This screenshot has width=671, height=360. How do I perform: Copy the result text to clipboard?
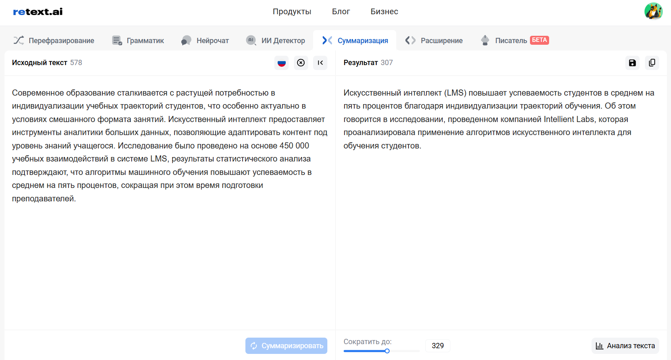[652, 63]
